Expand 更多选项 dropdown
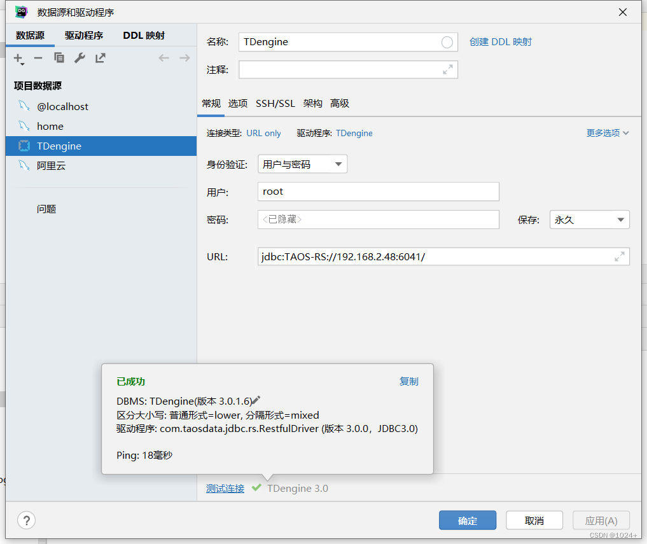 (x=608, y=133)
